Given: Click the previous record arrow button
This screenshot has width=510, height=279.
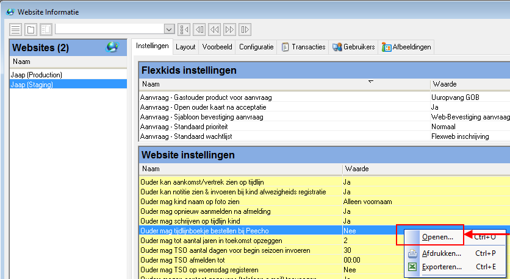Looking at the screenshot, I should click(x=199, y=29).
